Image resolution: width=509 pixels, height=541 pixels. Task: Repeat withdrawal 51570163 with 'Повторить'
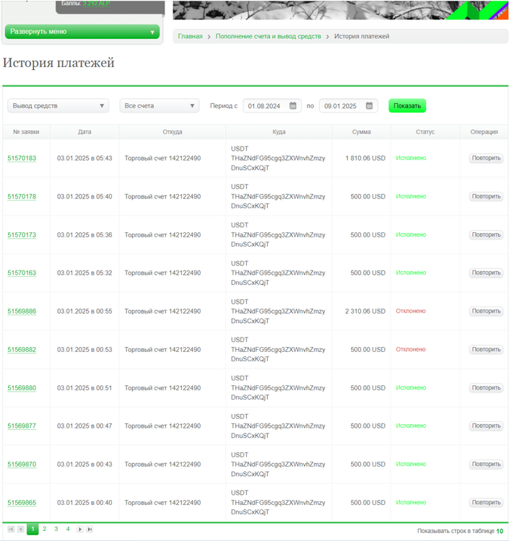click(486, 273)
